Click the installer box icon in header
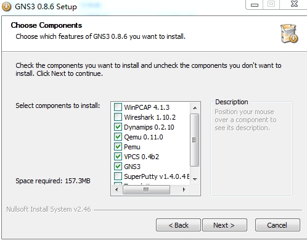Viewport: 307px width, 240px height. coord(289,33)
